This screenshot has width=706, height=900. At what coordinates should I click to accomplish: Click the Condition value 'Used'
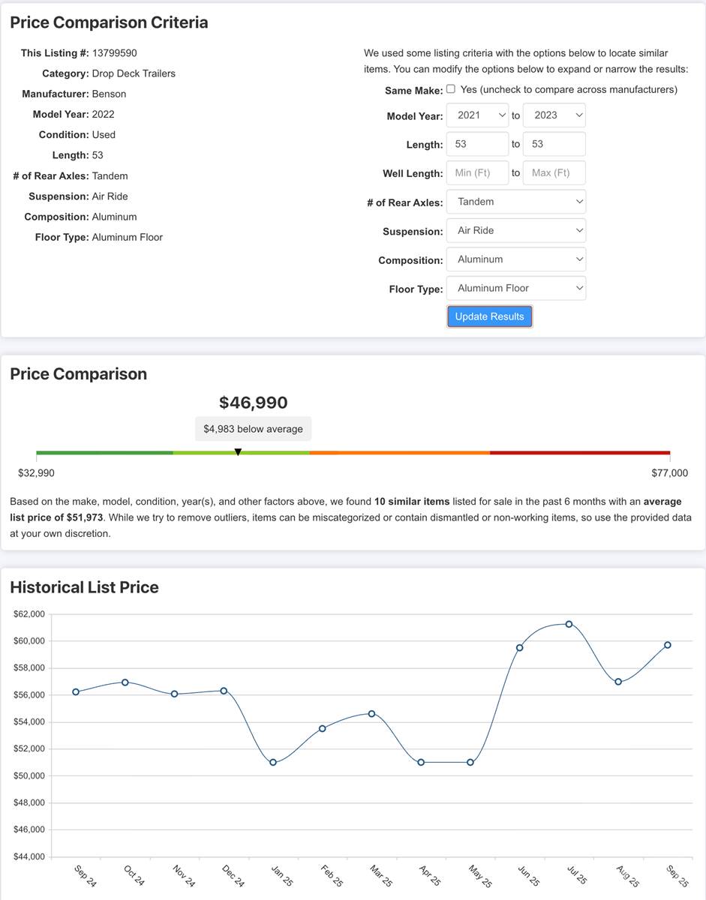click(104, 135)
